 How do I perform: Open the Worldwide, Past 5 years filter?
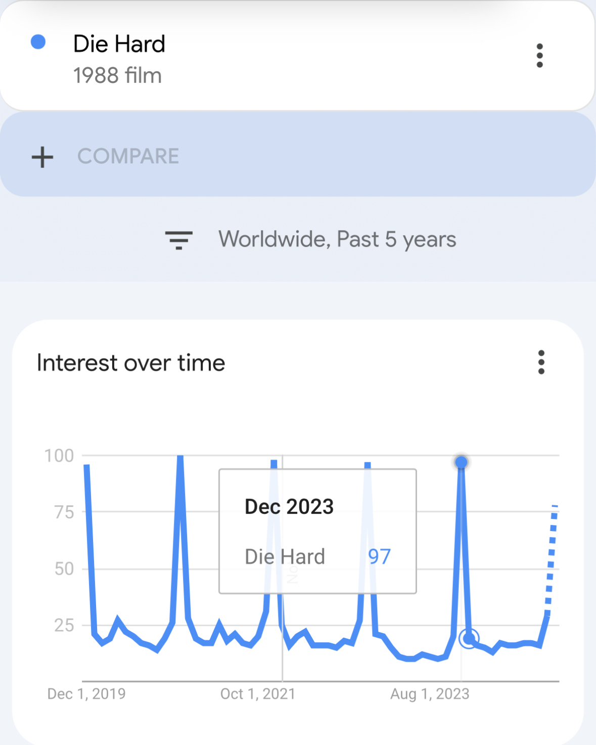tap(337, 239)
